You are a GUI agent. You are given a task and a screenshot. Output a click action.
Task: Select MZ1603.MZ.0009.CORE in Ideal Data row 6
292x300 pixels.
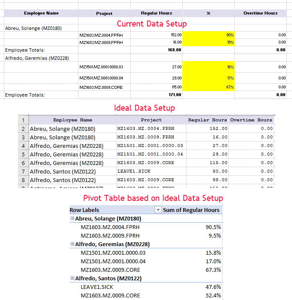(x=146, y=163)
